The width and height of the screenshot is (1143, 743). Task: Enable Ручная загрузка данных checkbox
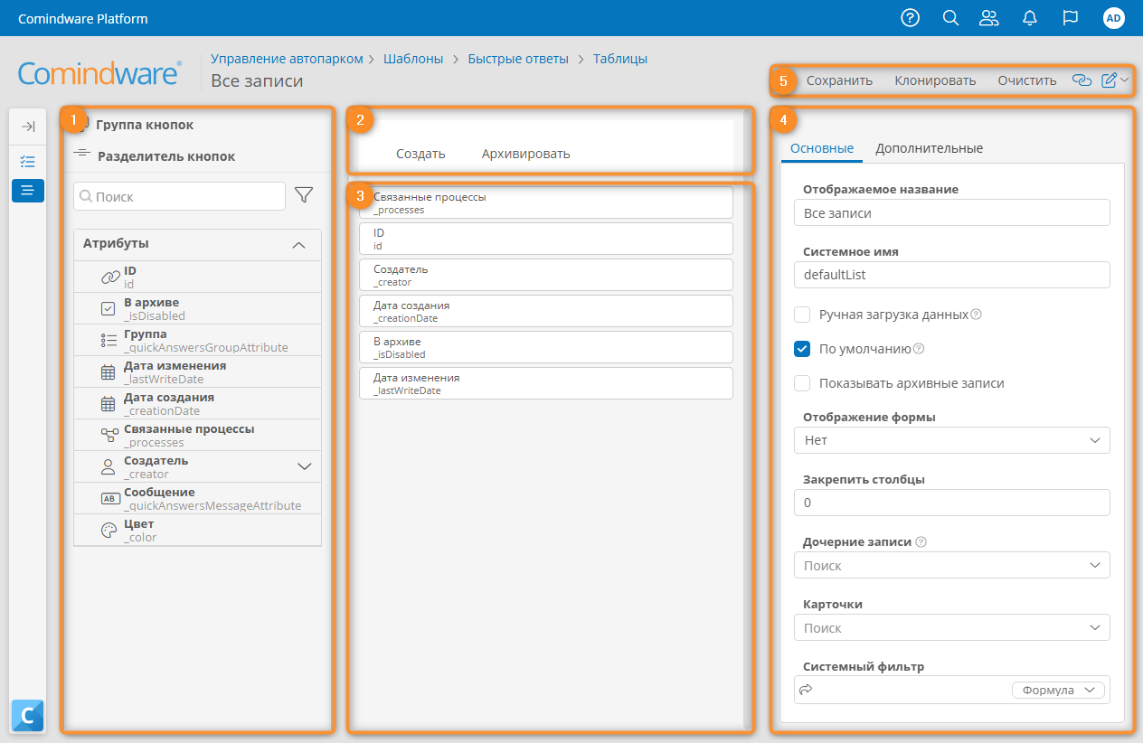coord(802,315)
